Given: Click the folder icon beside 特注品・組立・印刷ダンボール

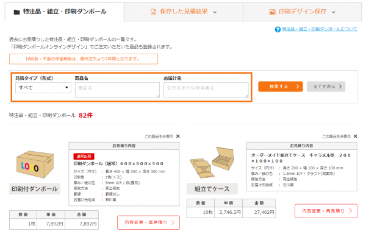Looking at the screenshot, I should coord(16,12).
